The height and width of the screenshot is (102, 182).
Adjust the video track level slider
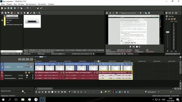31,67
